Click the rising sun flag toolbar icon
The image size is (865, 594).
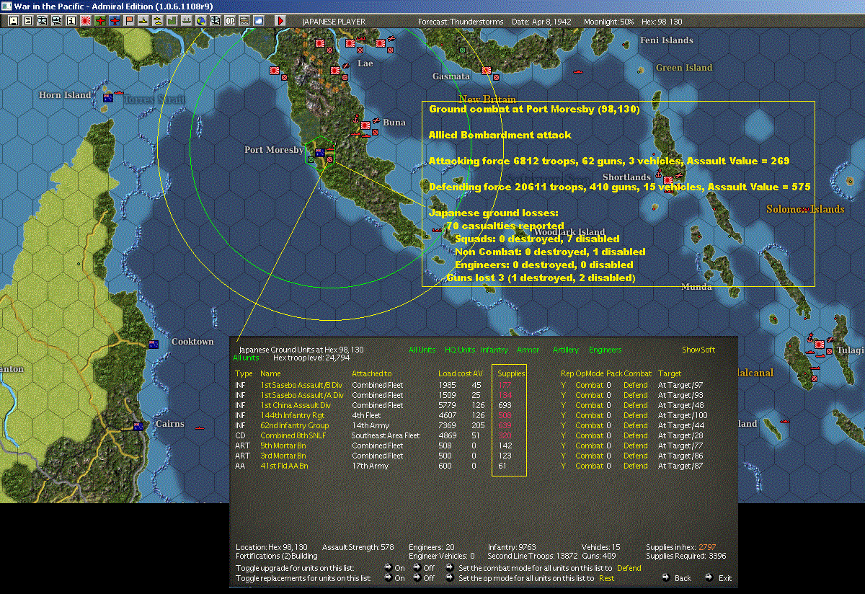(85, 21)
